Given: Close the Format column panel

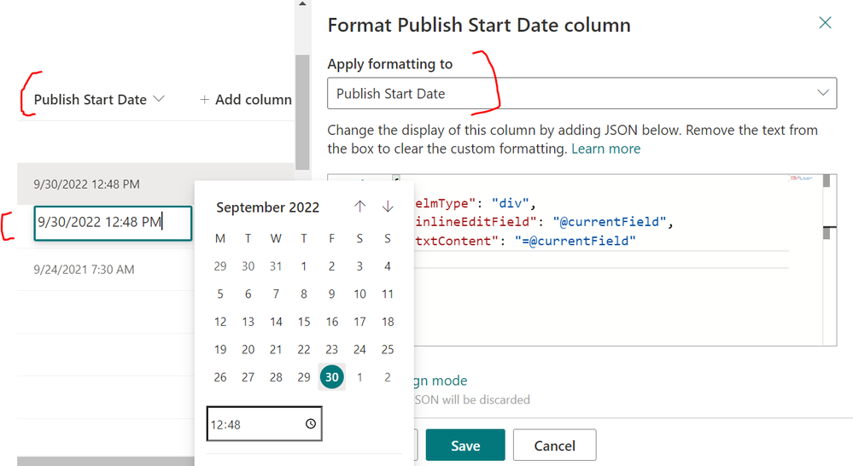Looking at the screenshot, I should pyautogui.click(x=825, y=23).
